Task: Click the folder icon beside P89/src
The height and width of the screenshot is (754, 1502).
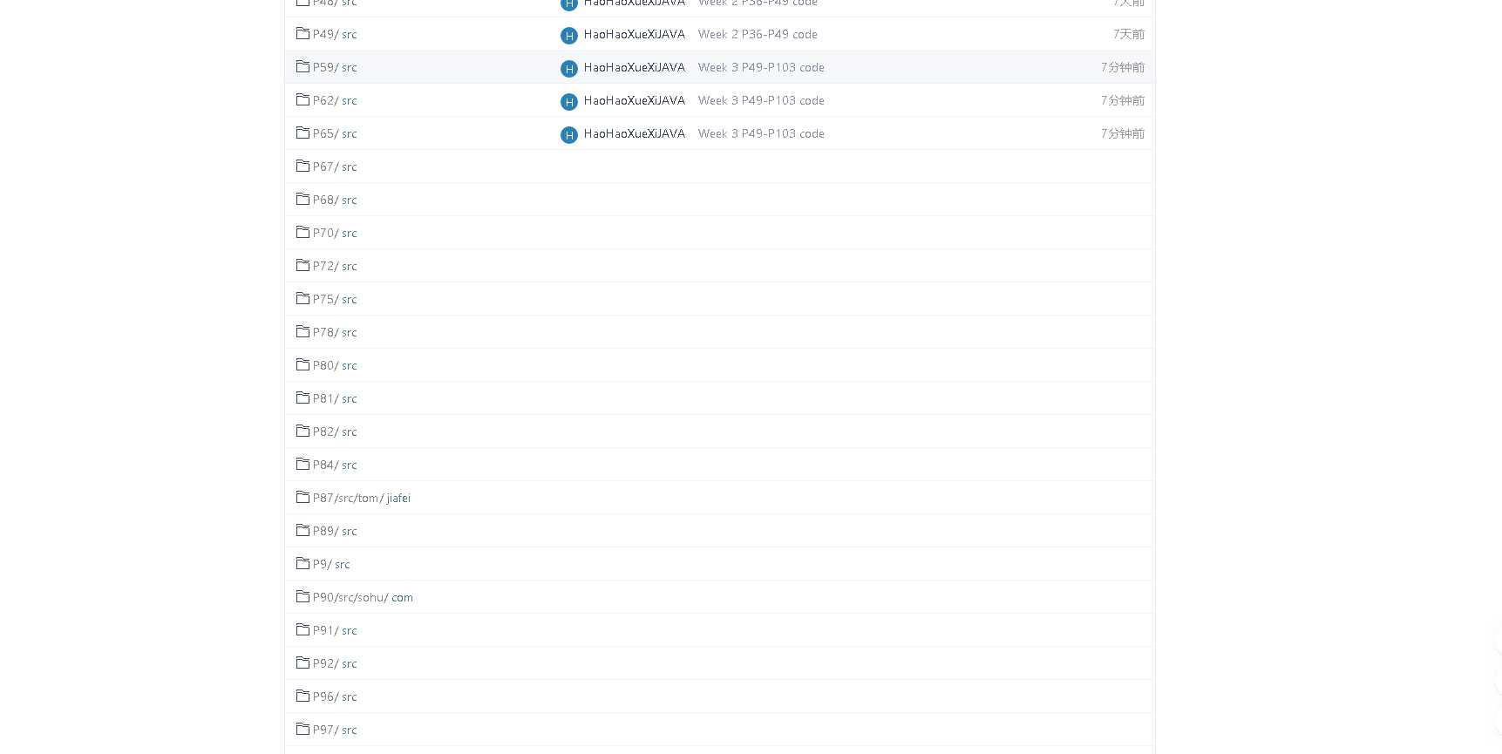Action: point(302,530)
